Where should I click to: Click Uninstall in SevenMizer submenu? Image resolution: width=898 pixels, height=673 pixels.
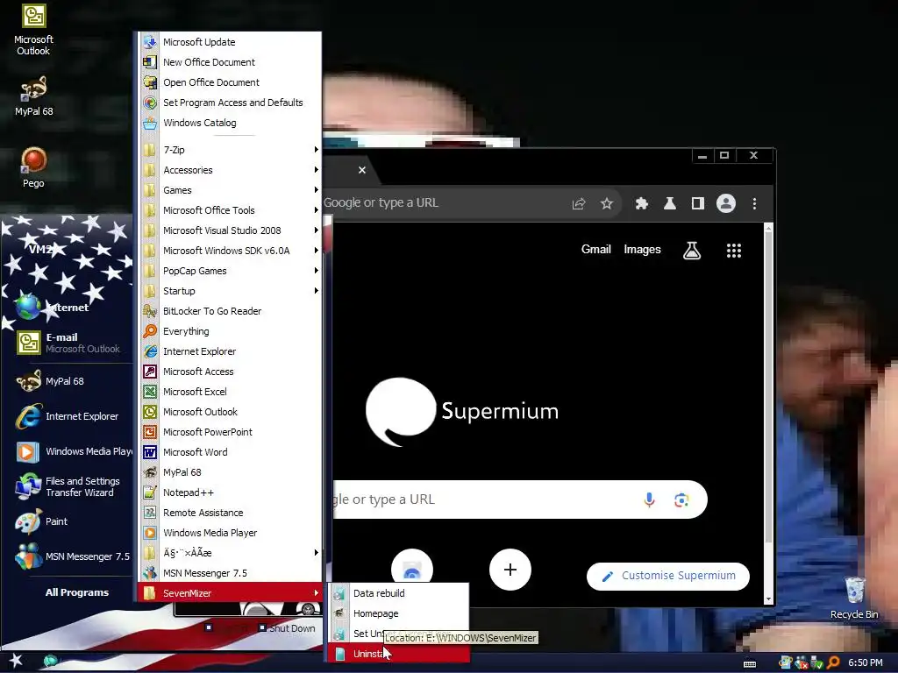click(x=399, y=654)
